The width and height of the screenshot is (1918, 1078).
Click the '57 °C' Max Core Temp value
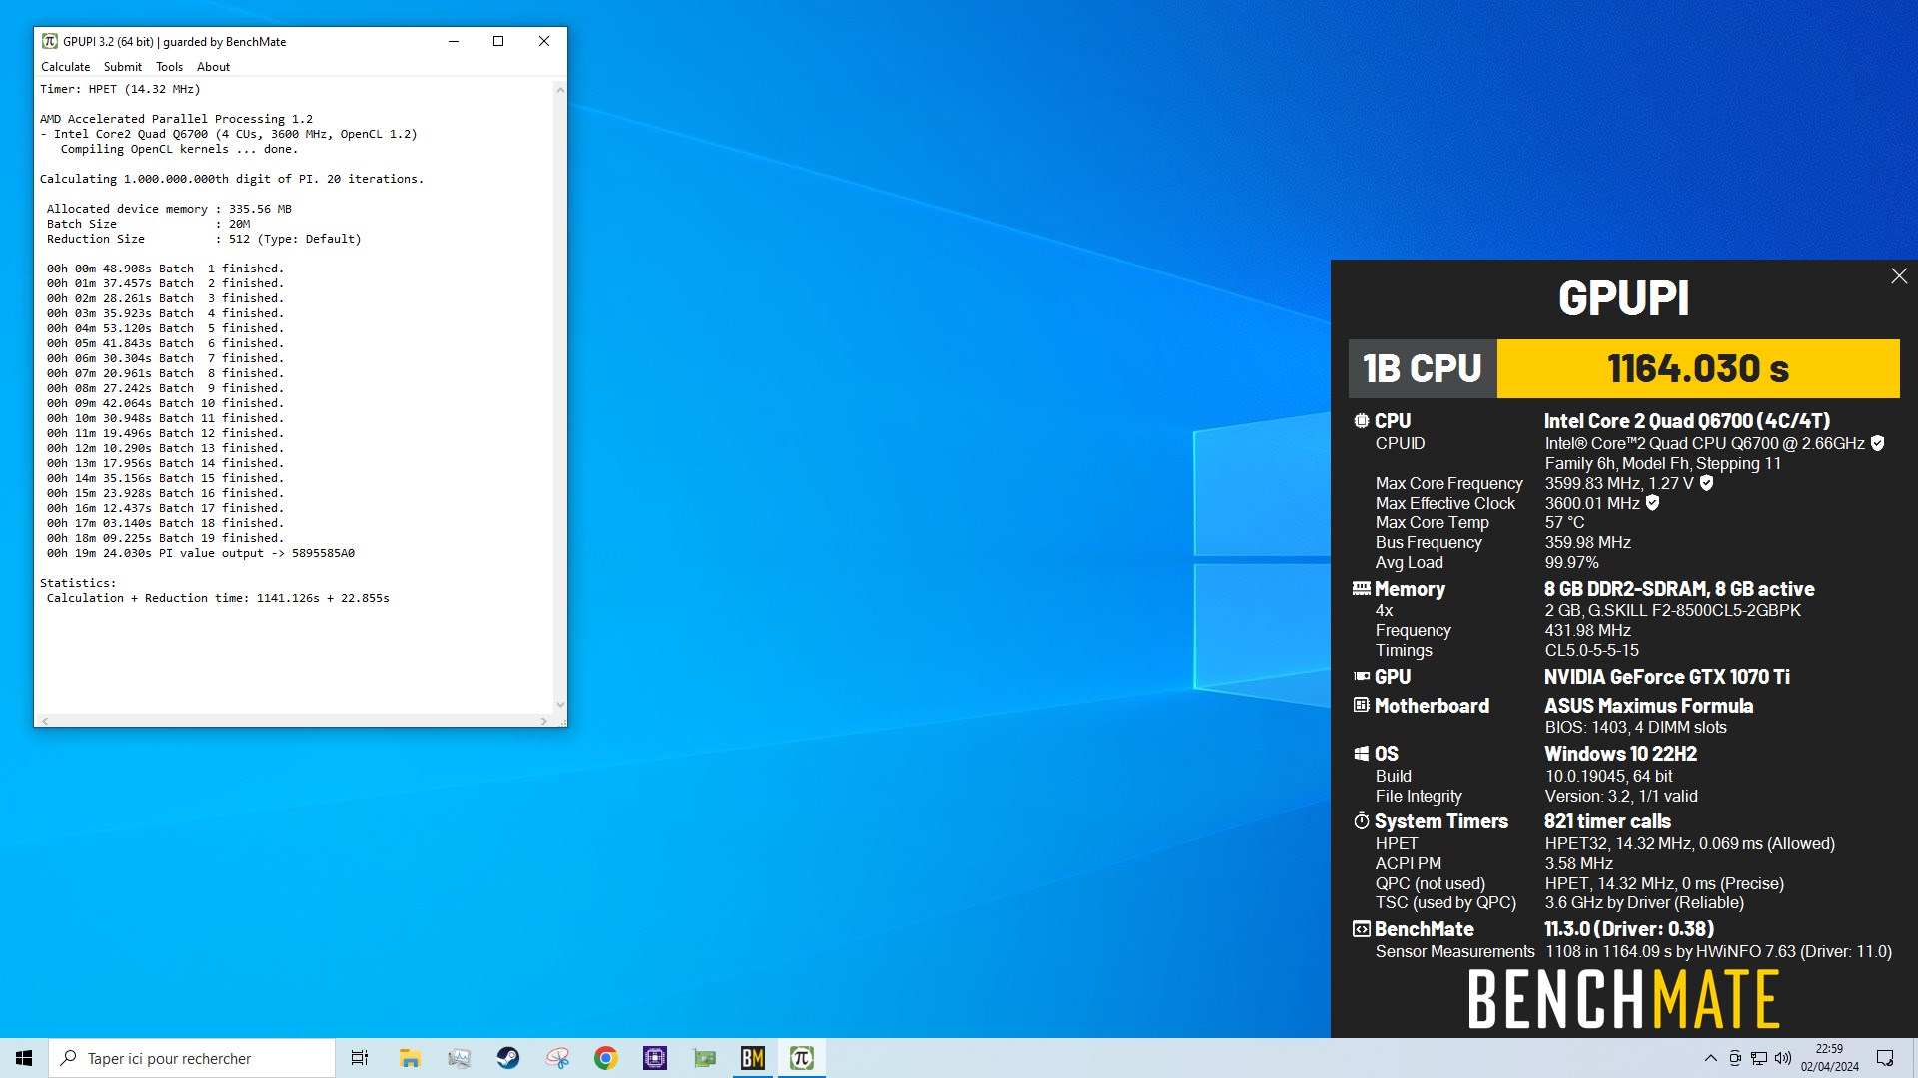coord(1564,522)
